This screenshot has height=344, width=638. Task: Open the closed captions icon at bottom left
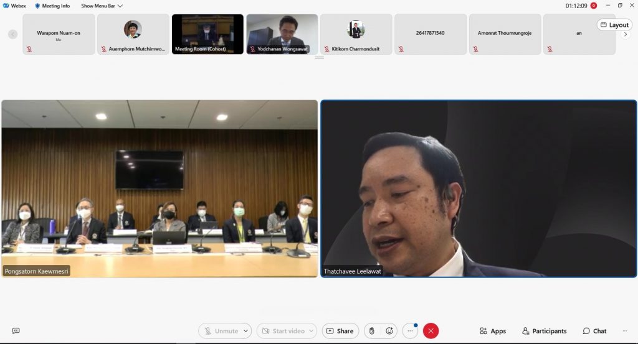pos(16,331)
